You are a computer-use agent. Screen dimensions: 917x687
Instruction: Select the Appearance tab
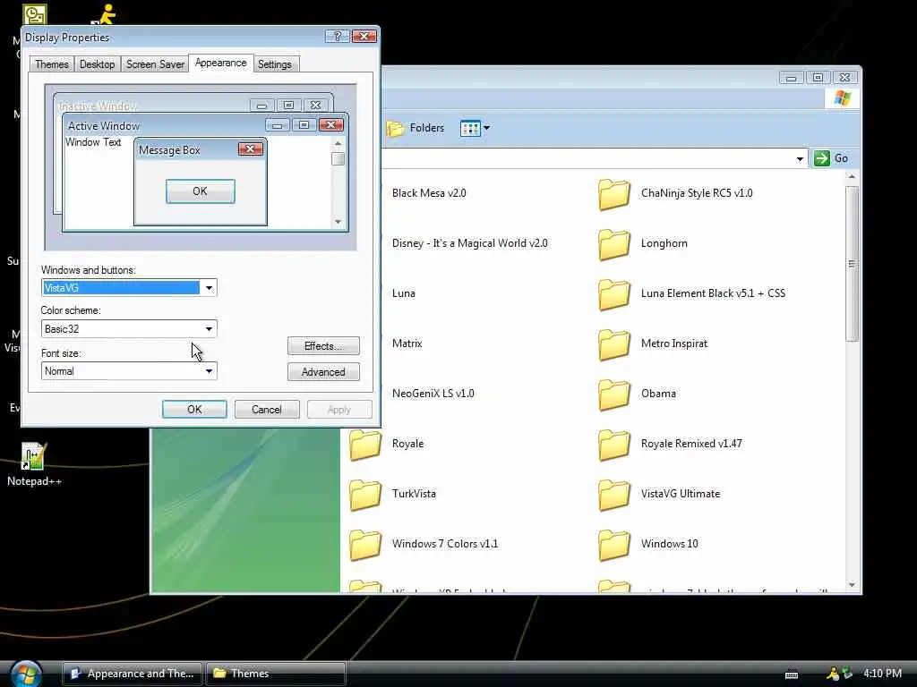tap(220, 63)
